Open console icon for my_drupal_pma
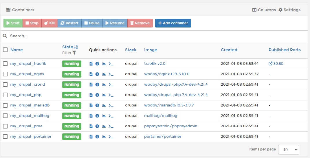Screen dimensions: 310x158 111,126
